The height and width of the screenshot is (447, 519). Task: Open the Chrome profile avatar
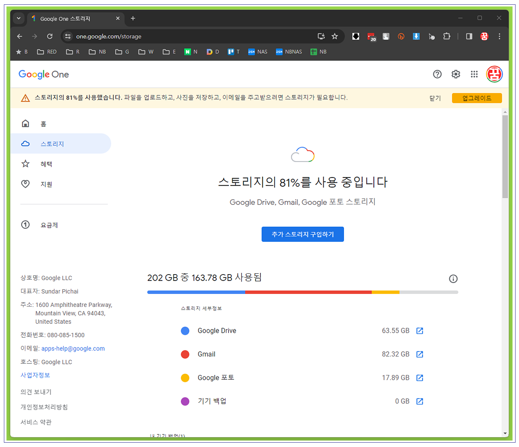coord(484,36)
